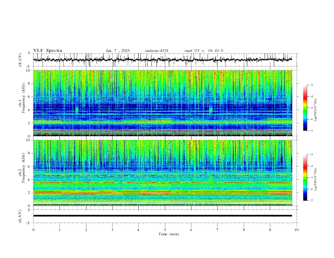The width and height of the screenshot is (334, 258).
Task: Click time axis tick label "6"
Action: [x=191, y=230]
